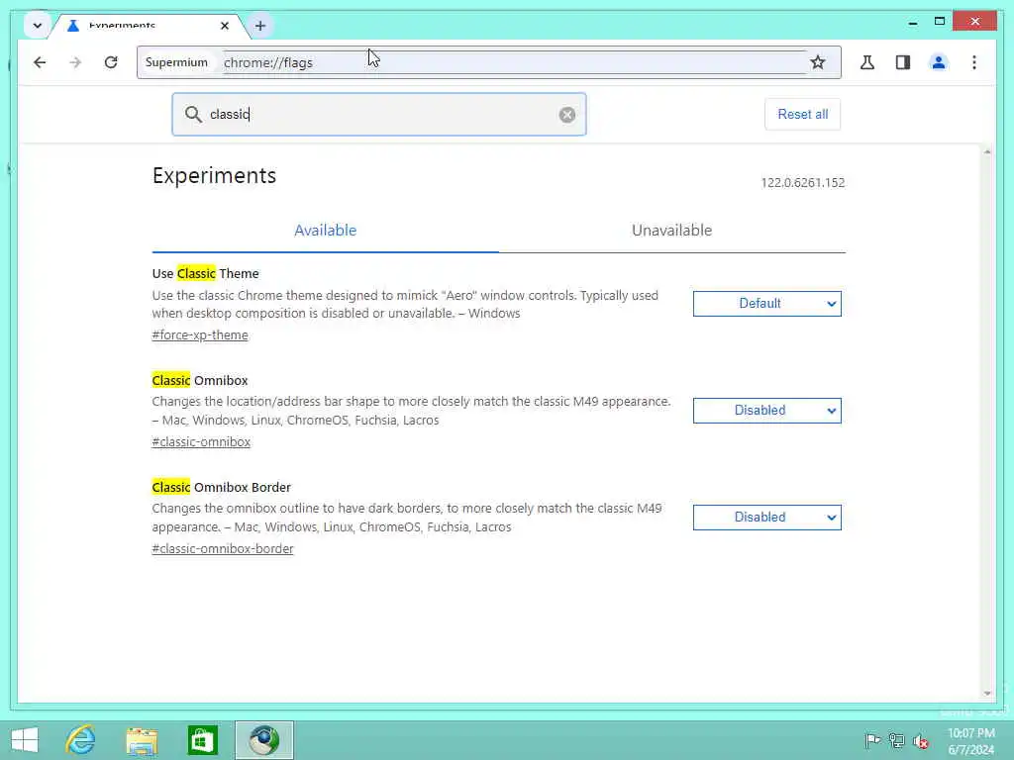Viewport: 1014px width, 760px height.
Task: Click the network tray icon
Action: click(896, 740)
